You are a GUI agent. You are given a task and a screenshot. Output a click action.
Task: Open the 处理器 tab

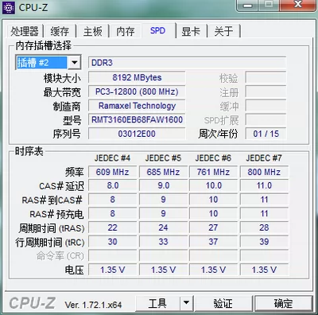25,31
